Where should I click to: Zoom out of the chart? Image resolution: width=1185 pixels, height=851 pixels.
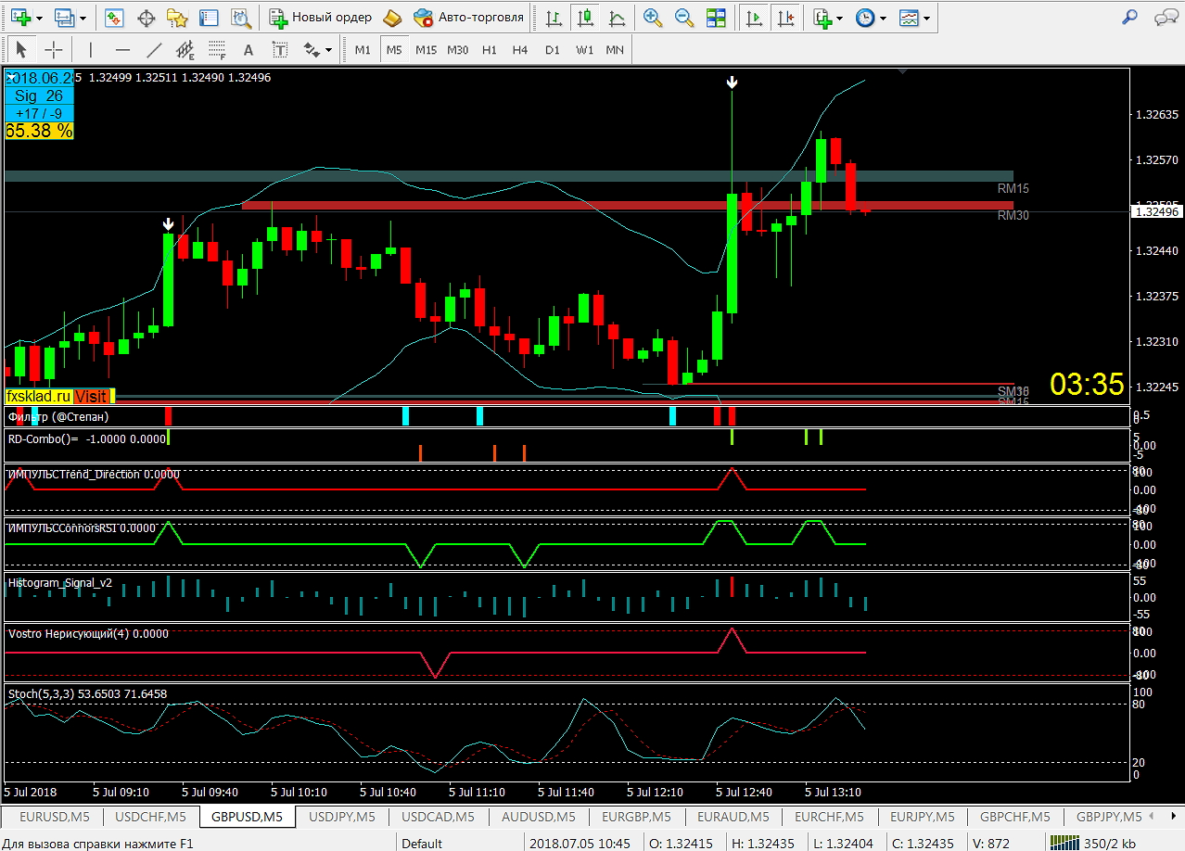684,17
